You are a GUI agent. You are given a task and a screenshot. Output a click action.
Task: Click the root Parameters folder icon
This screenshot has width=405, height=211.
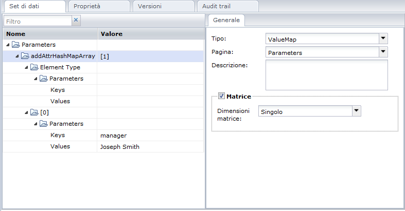click(x=15, y=45)
